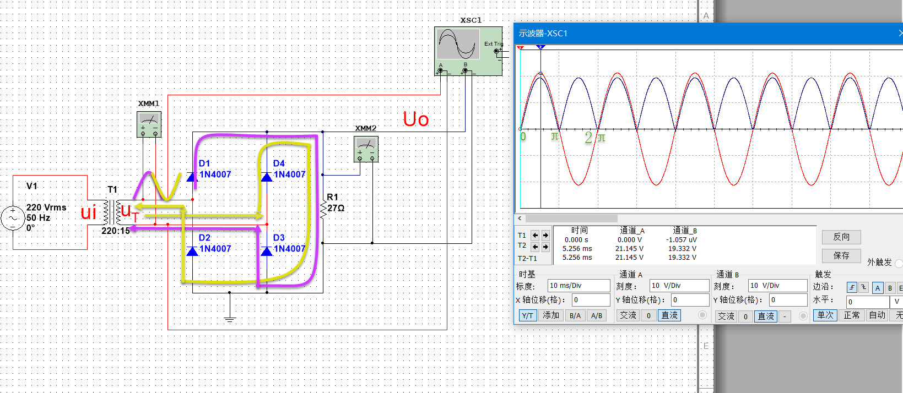Select channel B radio indicator
Screen dimensions: 903x393
point(803,316)
